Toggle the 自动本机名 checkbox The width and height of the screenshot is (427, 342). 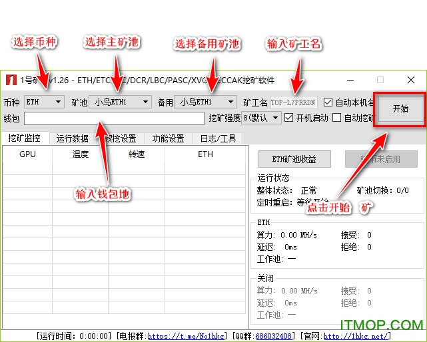coord(328,102)
